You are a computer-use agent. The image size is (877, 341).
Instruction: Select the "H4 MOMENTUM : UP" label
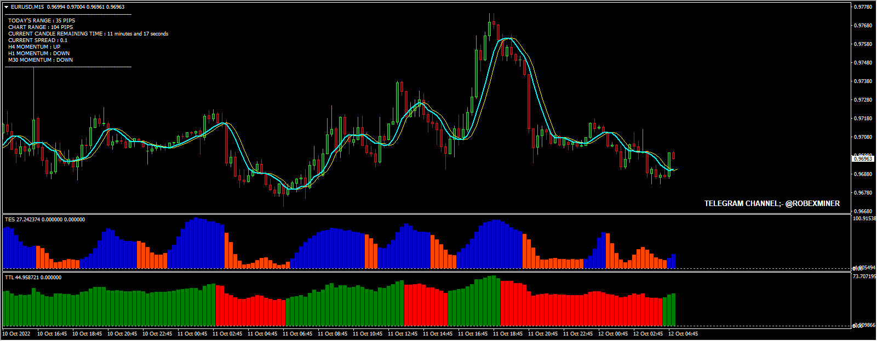(34, 47)
